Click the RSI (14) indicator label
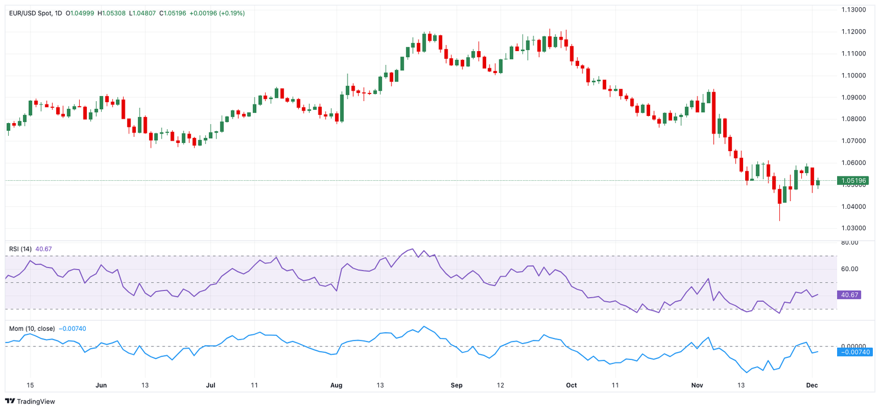The height and width of the screenshot is (410, 880). point(20,249)
